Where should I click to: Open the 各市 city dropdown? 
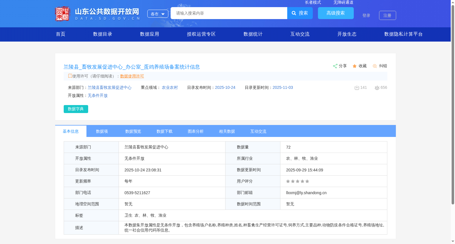(158, 14)
